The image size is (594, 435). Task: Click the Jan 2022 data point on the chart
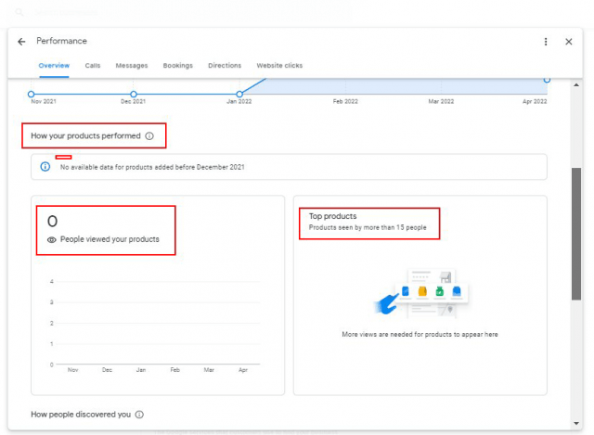click(x=239, y=94)
